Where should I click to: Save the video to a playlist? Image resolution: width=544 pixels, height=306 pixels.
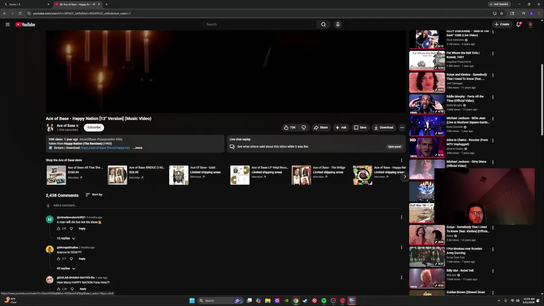point(360,127)
